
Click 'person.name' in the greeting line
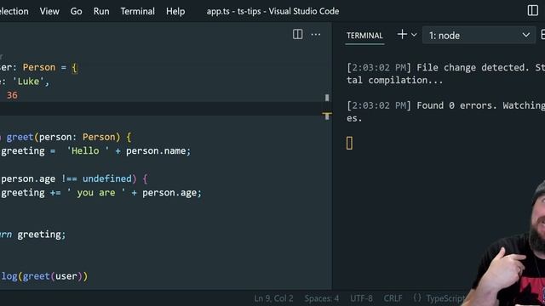pyautogui.click(x=156, y=151)
